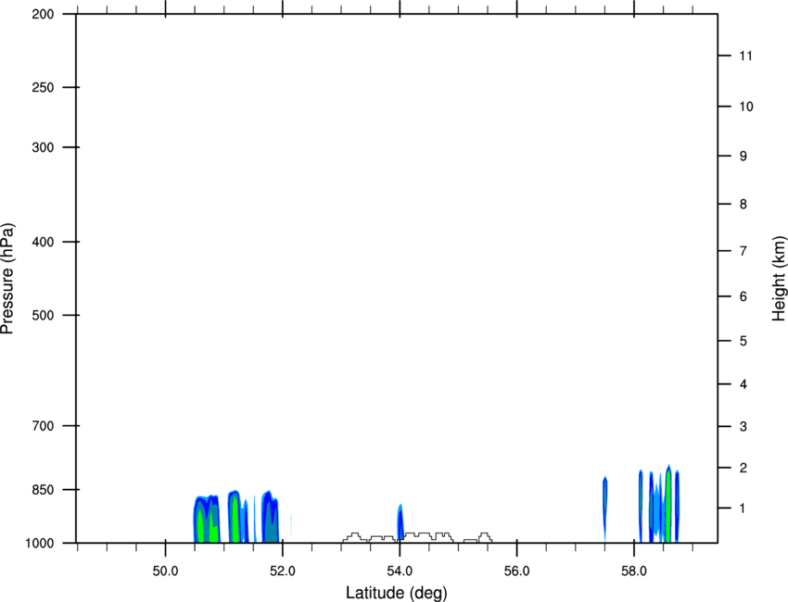Click the 7 km height label
This screenshot has height=602, width=788.
(x=744, y=251)
